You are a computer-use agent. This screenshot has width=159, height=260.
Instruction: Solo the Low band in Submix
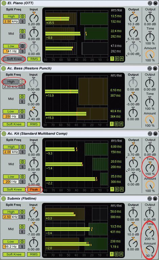pos(22,246)
